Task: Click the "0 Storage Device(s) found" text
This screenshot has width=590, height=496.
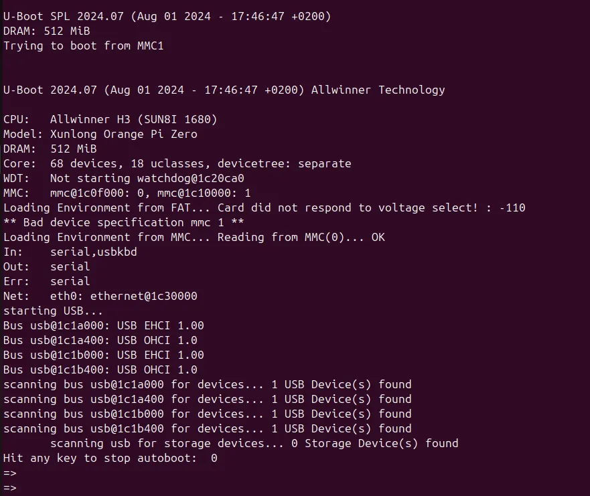Action: [x=381, y=443]
